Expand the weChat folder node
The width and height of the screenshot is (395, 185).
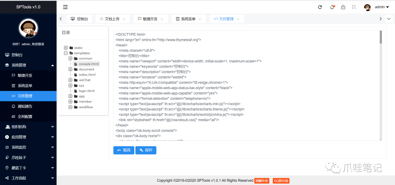71,80
